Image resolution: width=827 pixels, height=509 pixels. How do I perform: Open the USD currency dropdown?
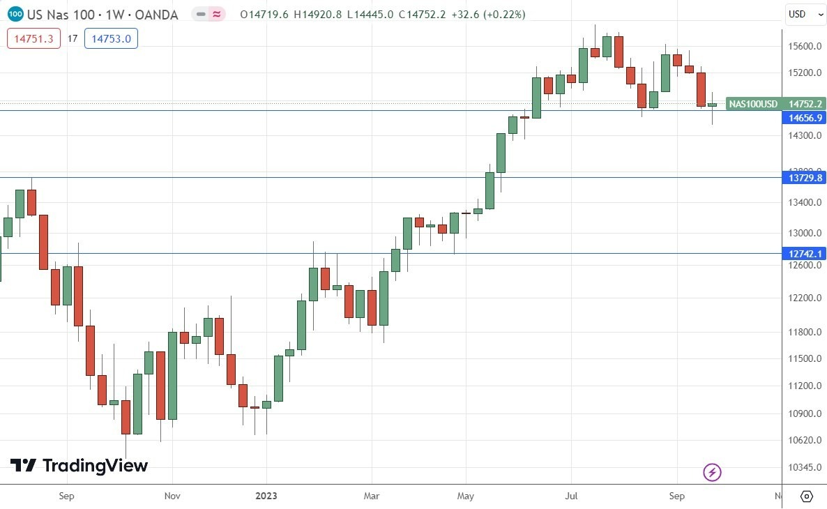click(x=805, y=14)
